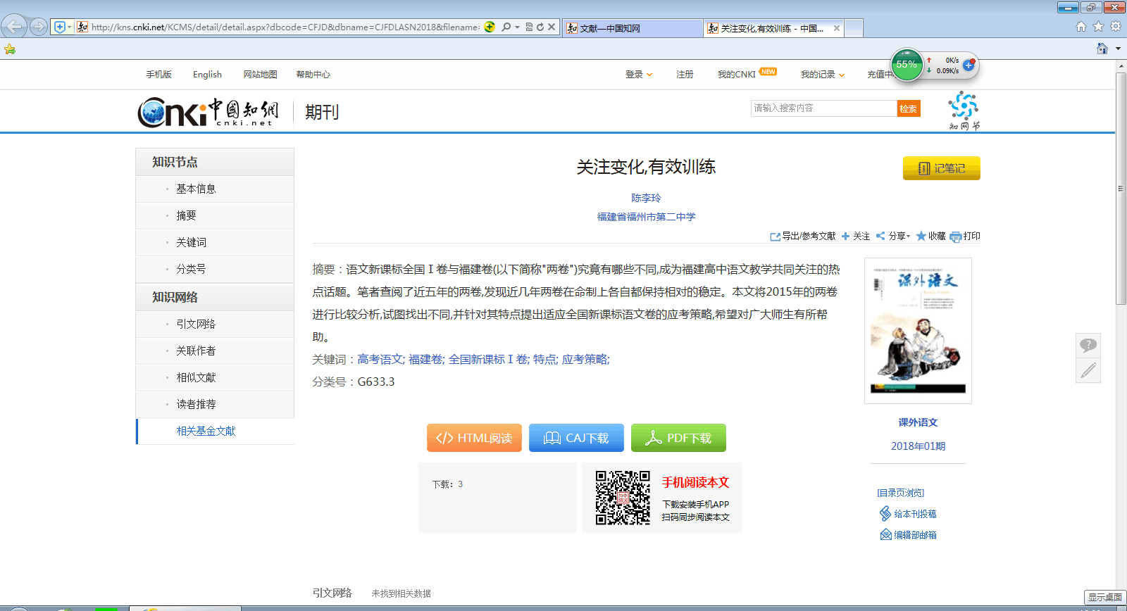Toggle 关注 follow for this article
1127x611 pixels.
856,237
